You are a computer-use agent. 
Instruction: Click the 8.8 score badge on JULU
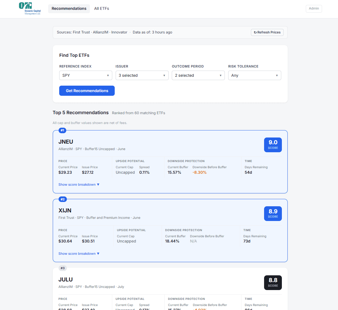point(273,282)
